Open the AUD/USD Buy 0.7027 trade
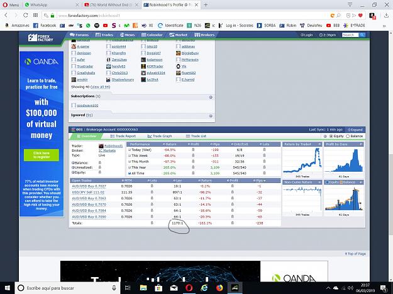This screenshot has width=393, height=294. tap(89, 186)
